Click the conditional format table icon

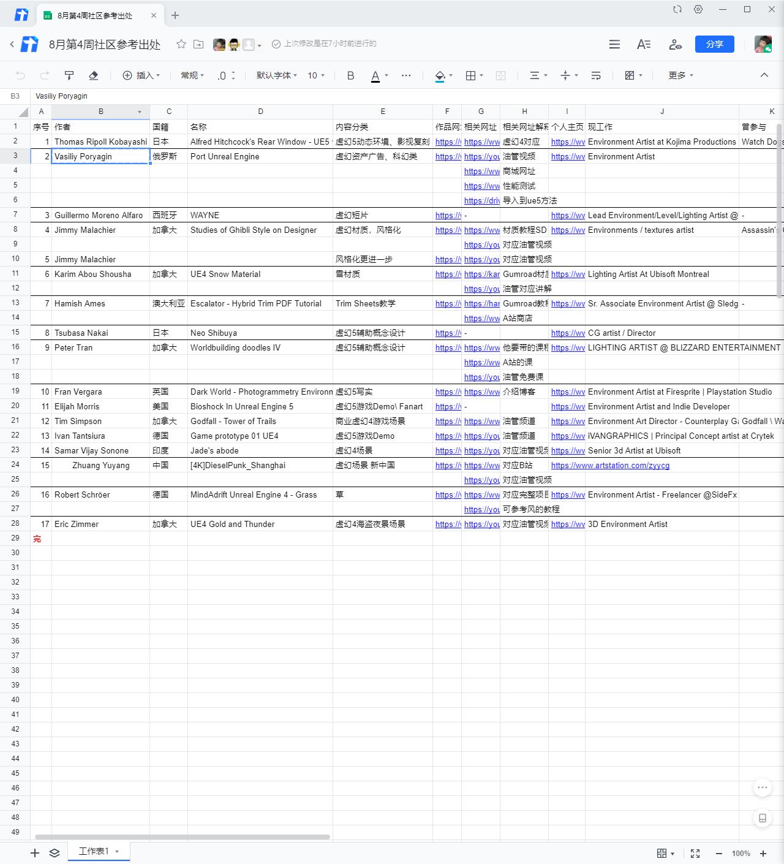point(629,75)
